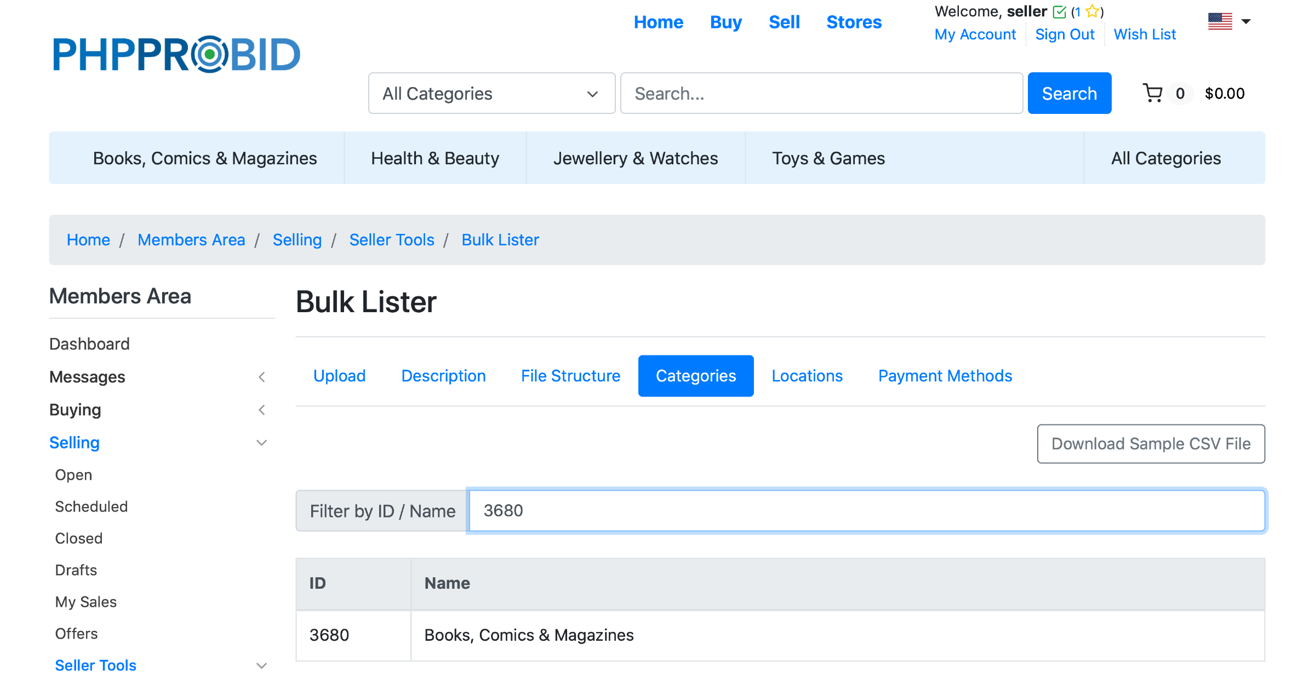1315x678 pixels.
Task: Download the Sample CSV File
Action: [x=1151, y=444]
